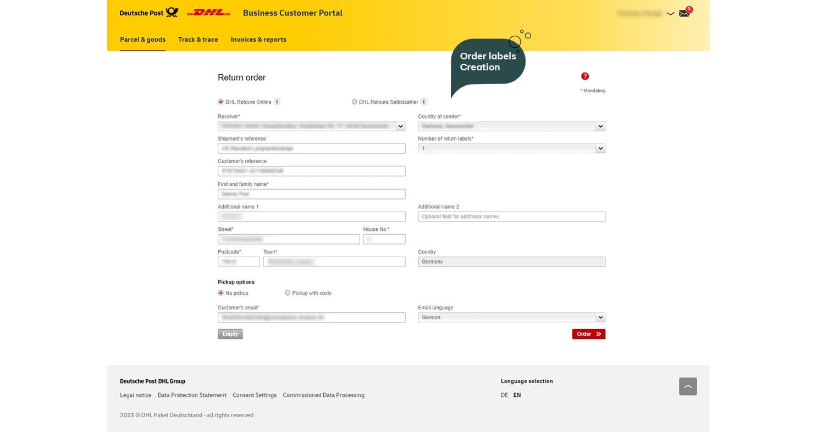Open the mail inbox envelope icon
817x432 pixels.
tap(684, 13)
